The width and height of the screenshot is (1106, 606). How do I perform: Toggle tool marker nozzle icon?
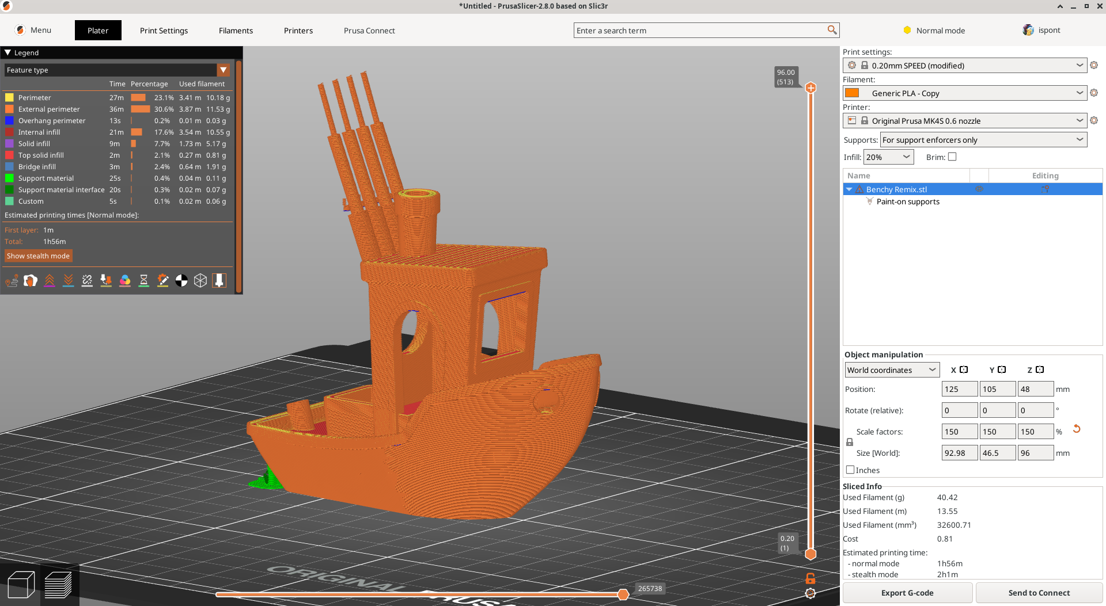[x=219, y=281]
